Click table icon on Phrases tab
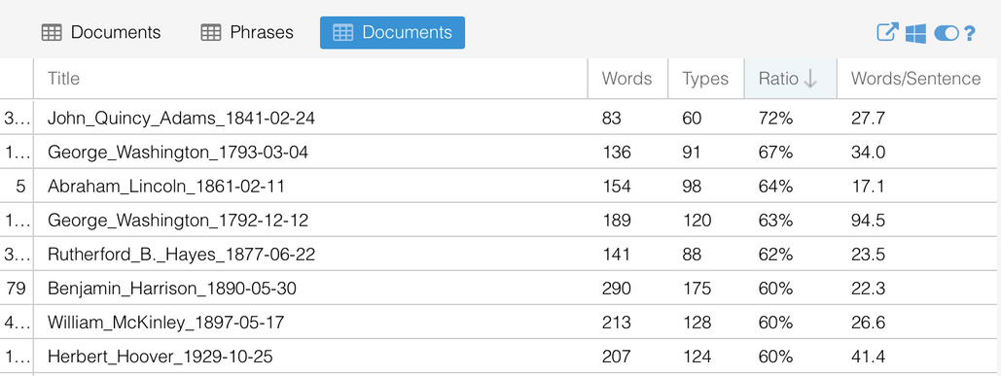1001x376 pixels. click(211, 32)
